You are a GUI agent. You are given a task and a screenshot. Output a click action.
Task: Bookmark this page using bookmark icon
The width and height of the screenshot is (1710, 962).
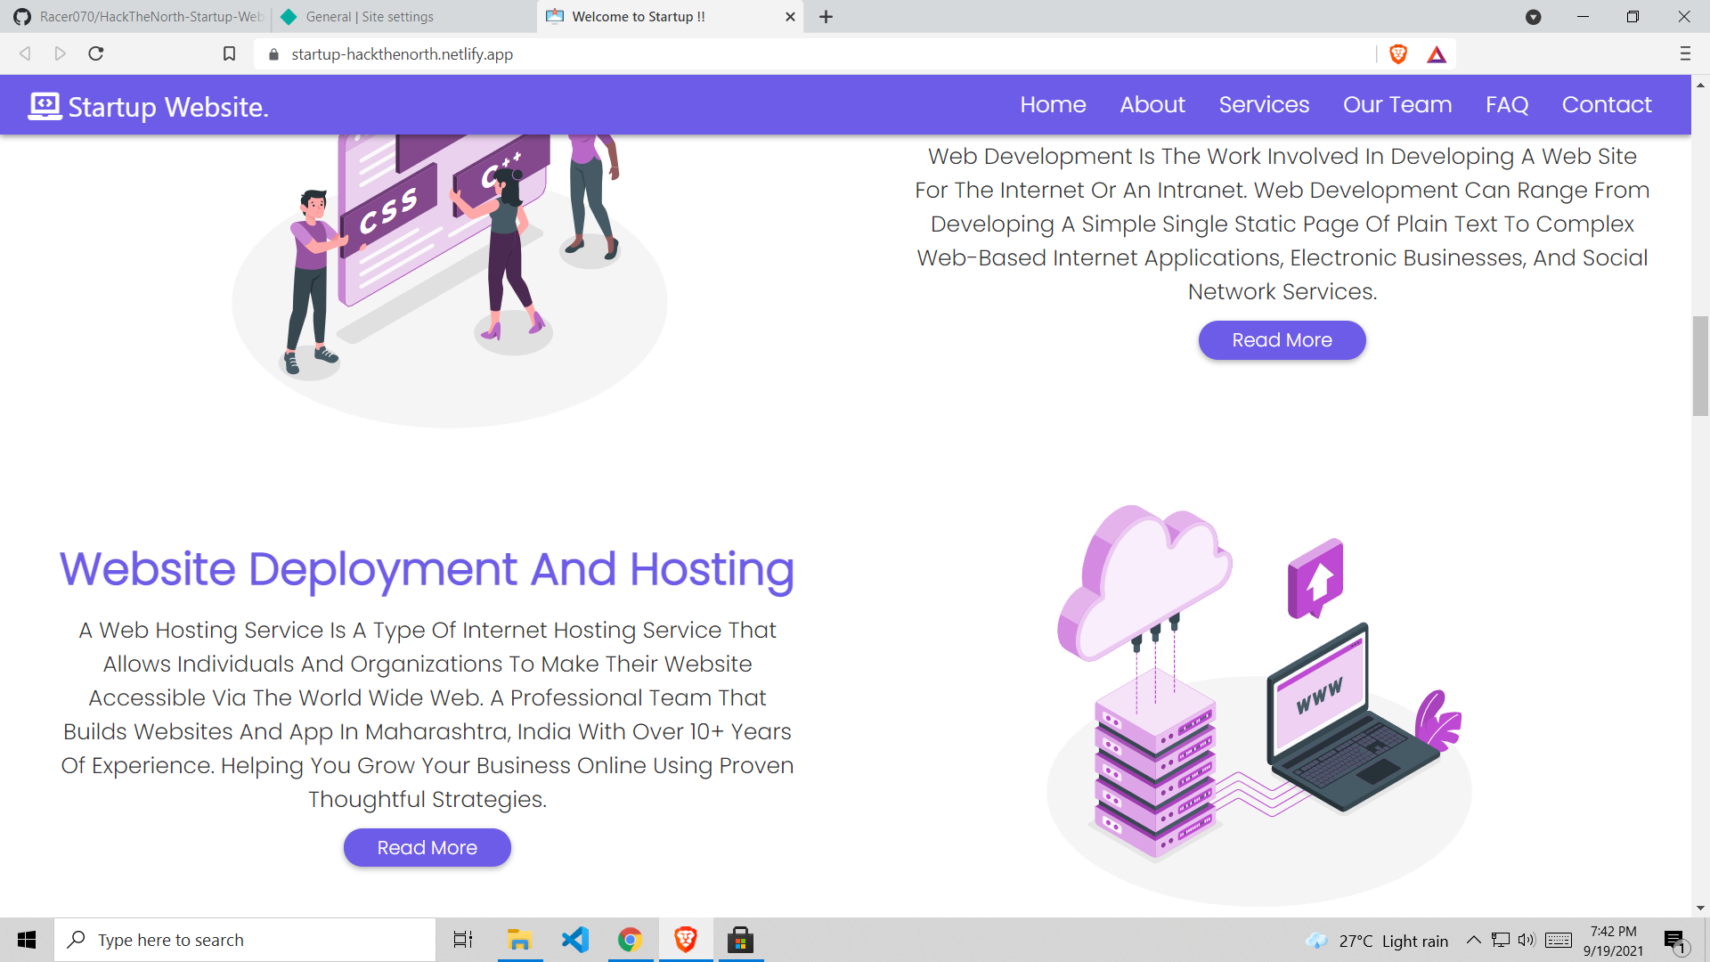[x=229, y=54]
